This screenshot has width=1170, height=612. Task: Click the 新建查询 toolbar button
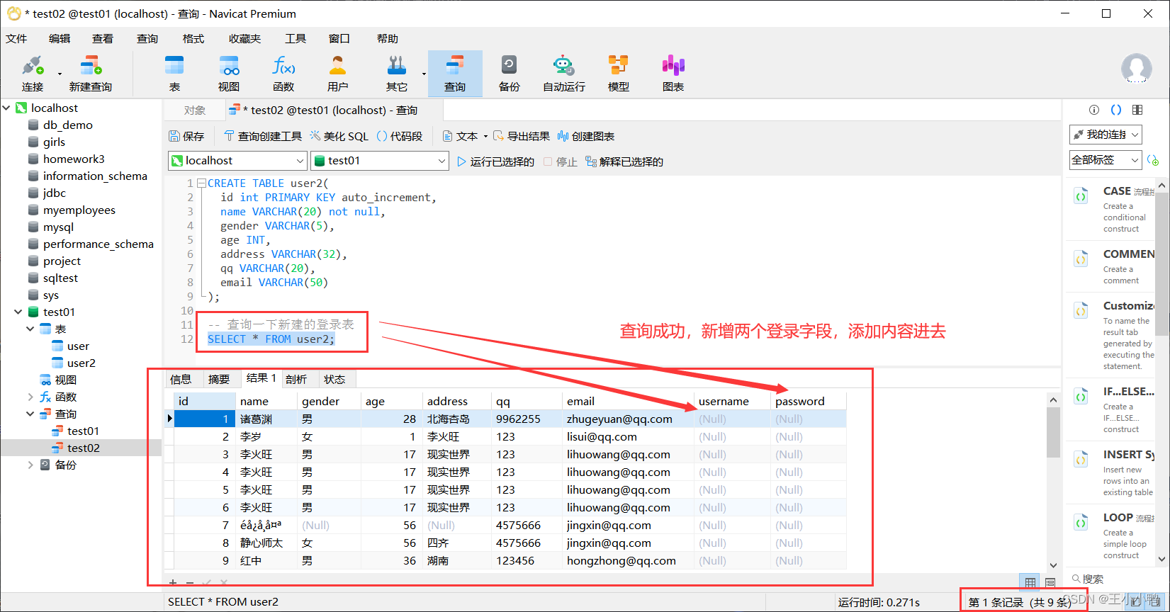click(90, 74)
